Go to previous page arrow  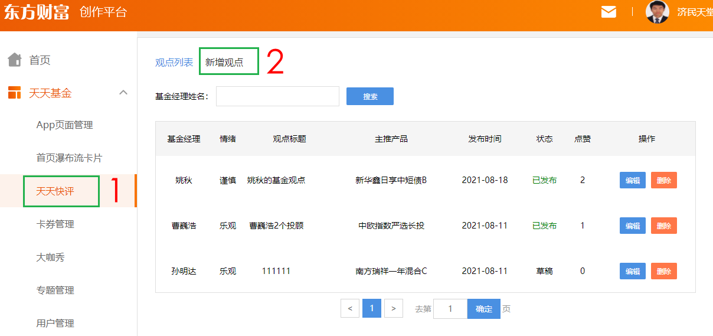(350, 308)
